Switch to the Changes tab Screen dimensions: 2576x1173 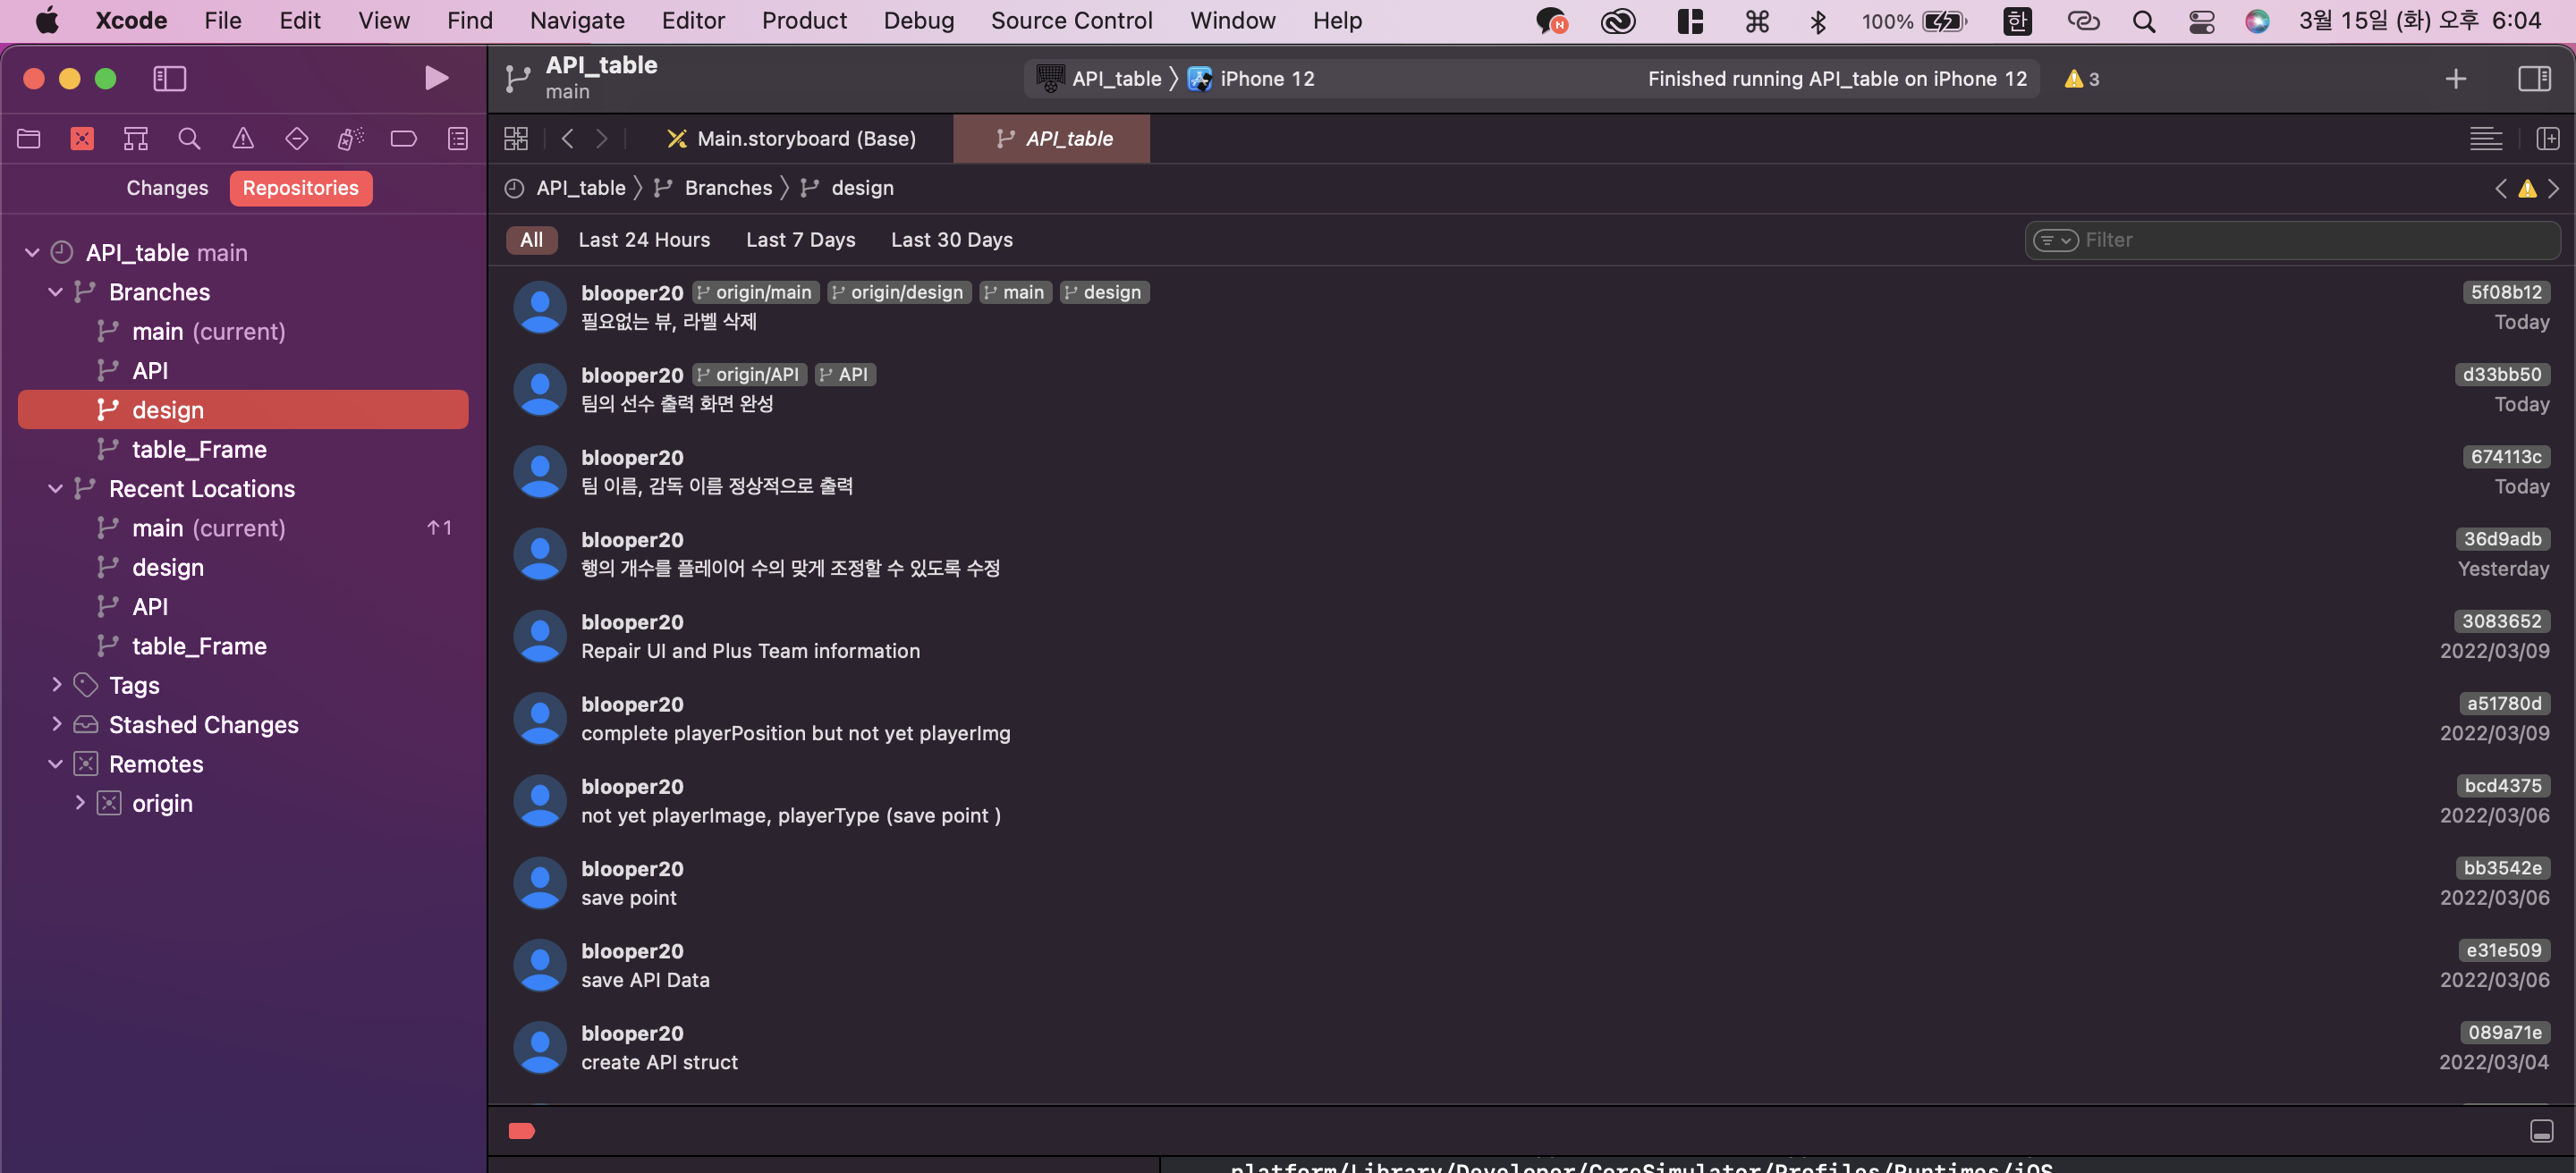click(x=167, y=188)
